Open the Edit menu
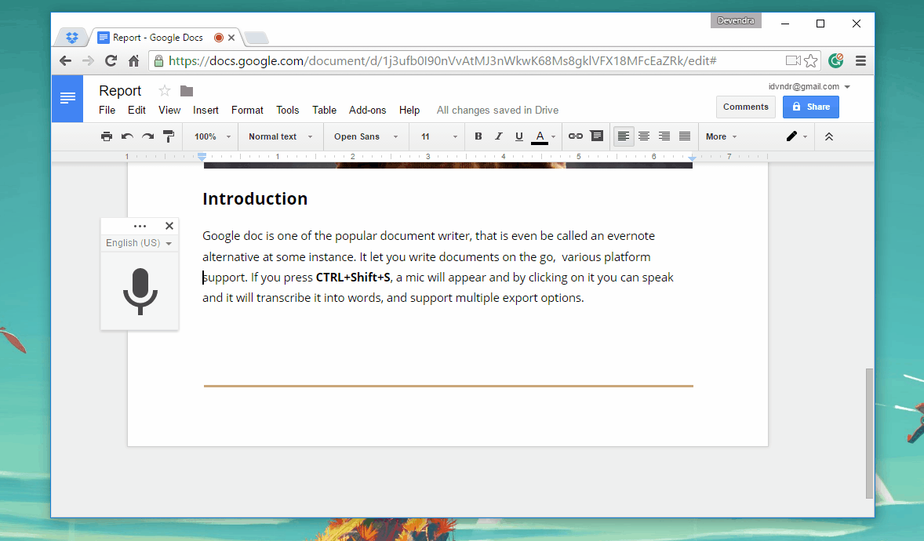 click(x=136, y=111)
